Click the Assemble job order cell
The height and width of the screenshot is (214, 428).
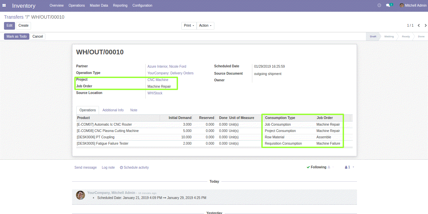(x=324, y=137)
